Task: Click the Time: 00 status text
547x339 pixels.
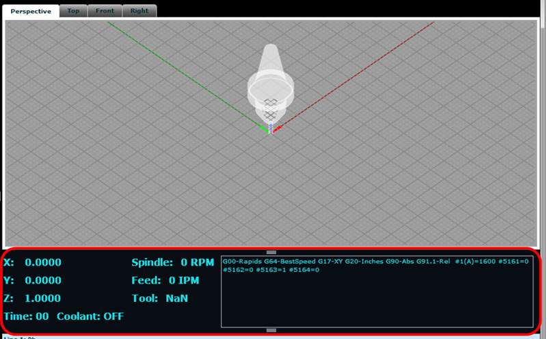Action: pos(26,316)
